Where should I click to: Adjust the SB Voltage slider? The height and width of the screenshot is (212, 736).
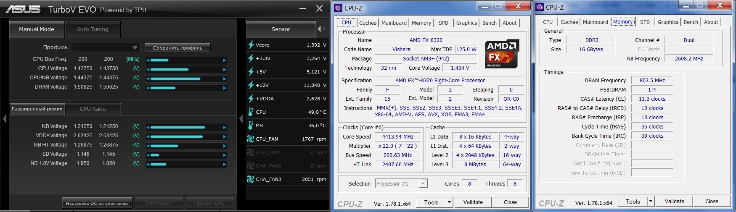(x=186, y=155)
